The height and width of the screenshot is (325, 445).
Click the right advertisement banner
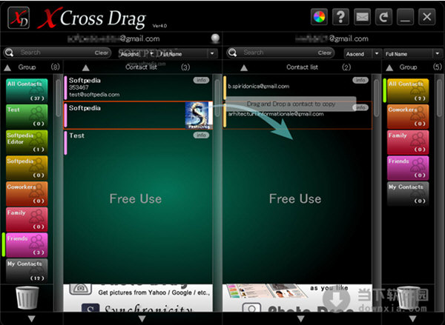(x=297, y=298)
